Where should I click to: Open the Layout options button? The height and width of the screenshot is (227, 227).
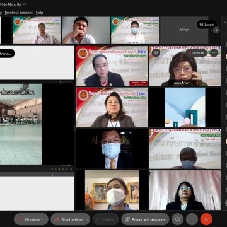coord(207,25)
